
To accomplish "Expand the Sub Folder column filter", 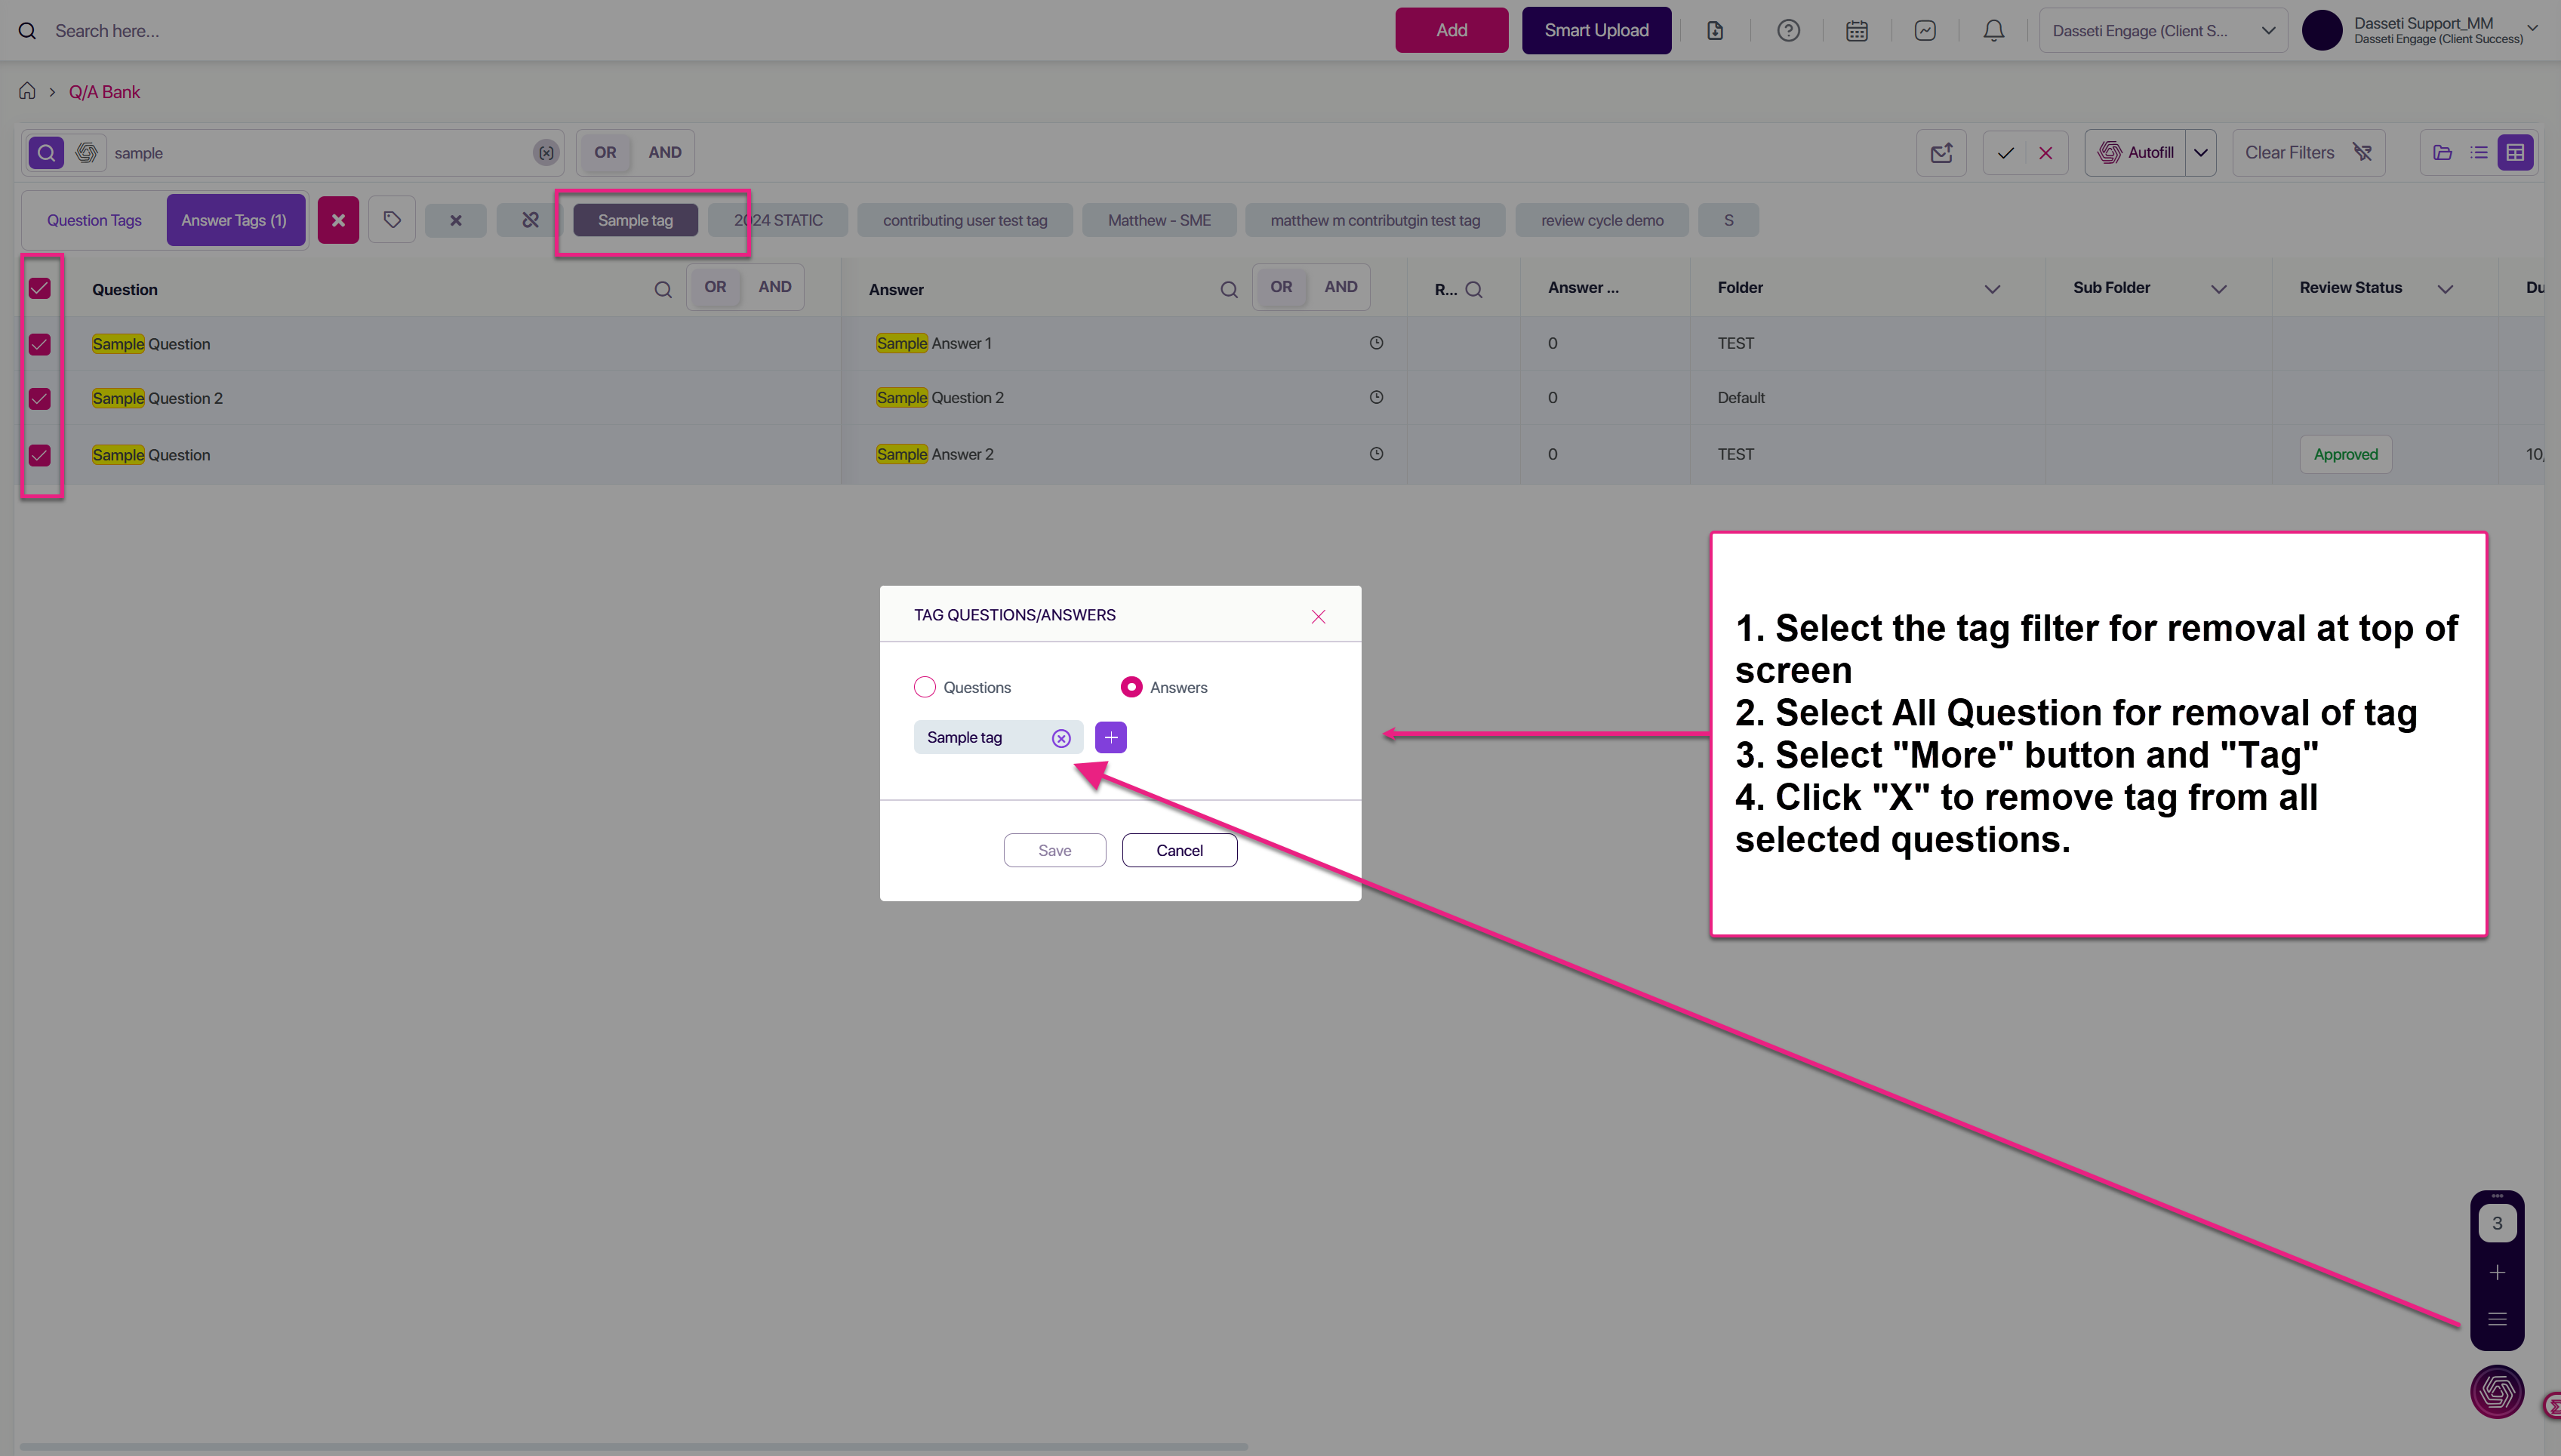I will (2219, 289).
